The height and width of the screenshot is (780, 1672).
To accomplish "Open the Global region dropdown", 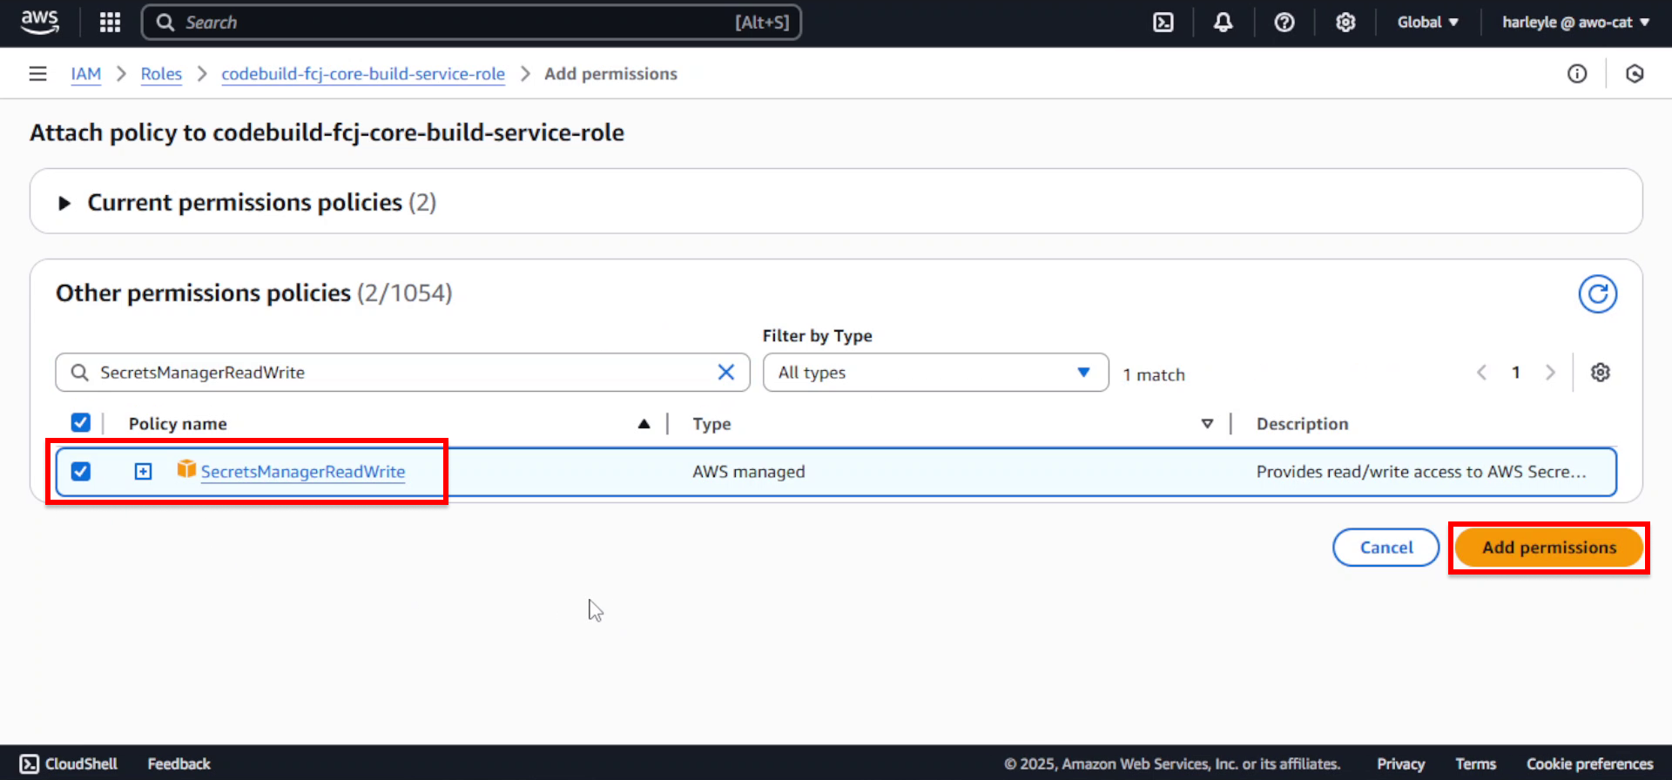I will pos(1427,23).
